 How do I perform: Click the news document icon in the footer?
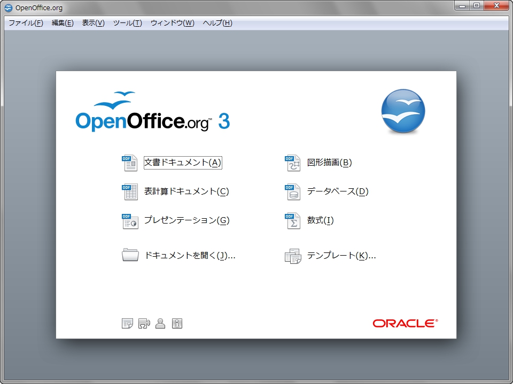click(x=127, y=324)
